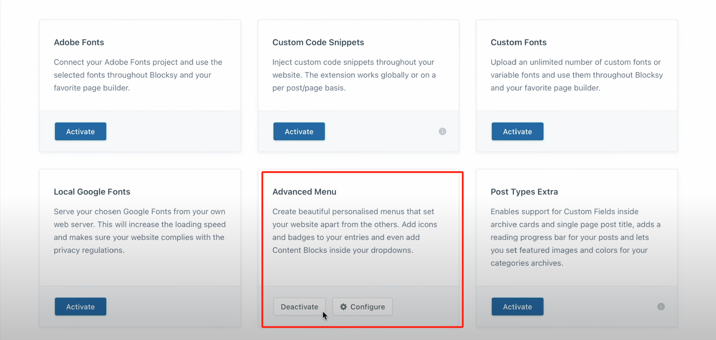716x340 pixels.
Task: Click the Custom Code Snippets description text
Action: click(x=354, y=75)
